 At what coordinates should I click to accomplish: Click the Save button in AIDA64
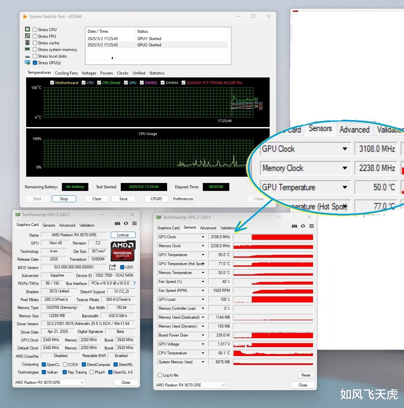click(x=123, y=199)
